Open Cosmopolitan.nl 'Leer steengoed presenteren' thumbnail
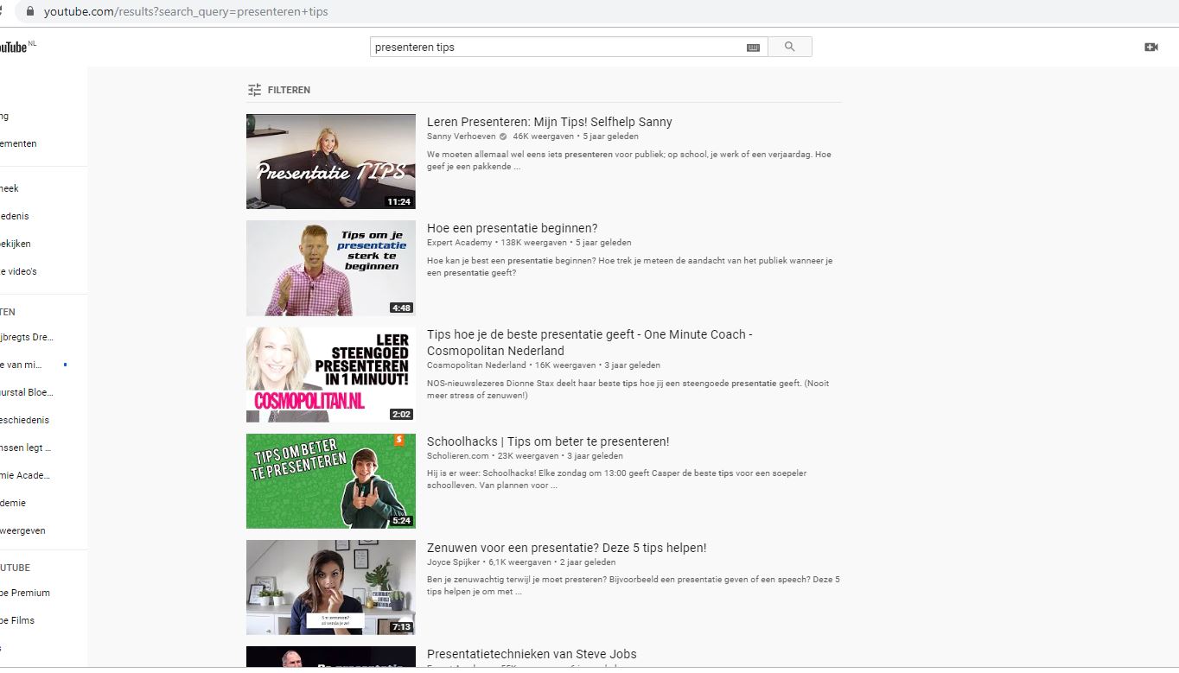 [x=331, y=374]
